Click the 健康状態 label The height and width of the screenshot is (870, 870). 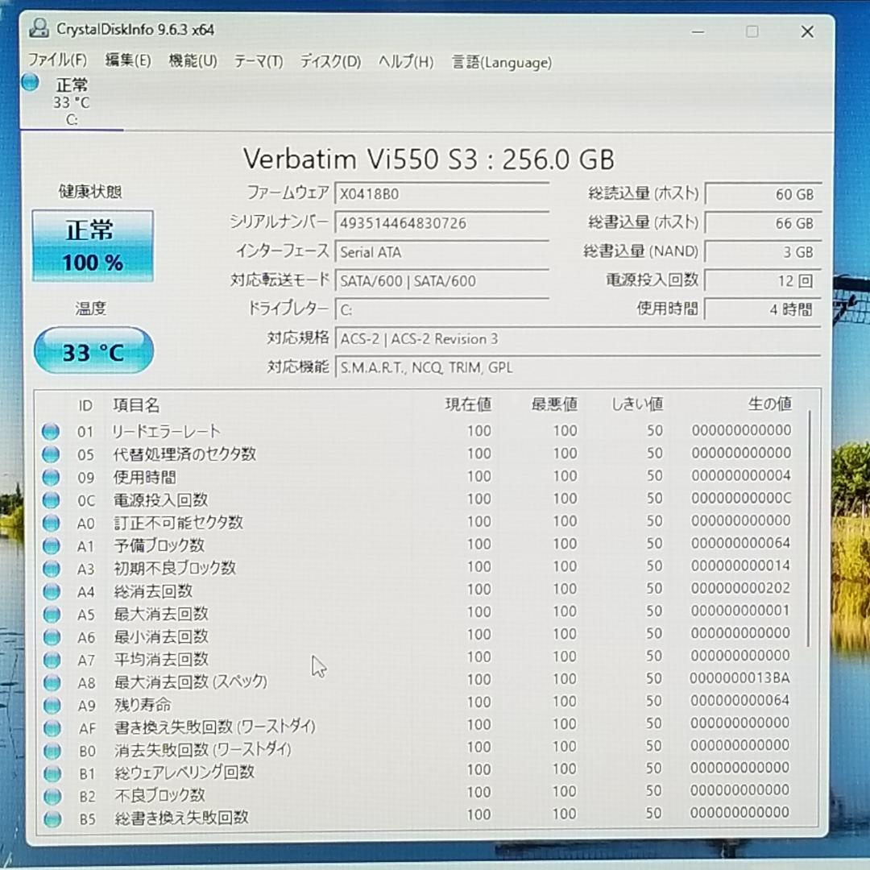[x=90, y=192]
